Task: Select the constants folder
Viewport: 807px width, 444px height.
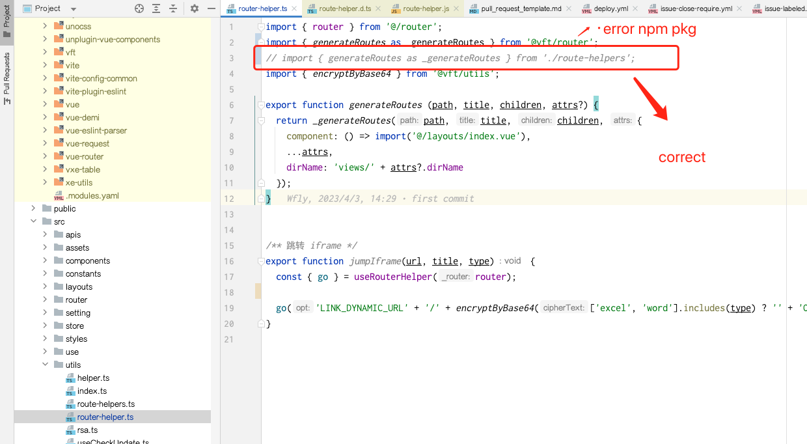Action: click(x=83, y=273)
